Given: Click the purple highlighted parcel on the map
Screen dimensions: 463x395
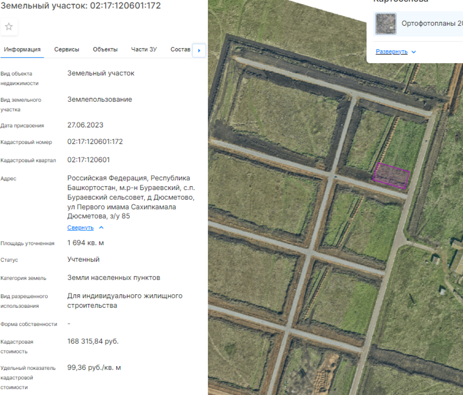Looking at the screenshot, I should click(391, 175).
